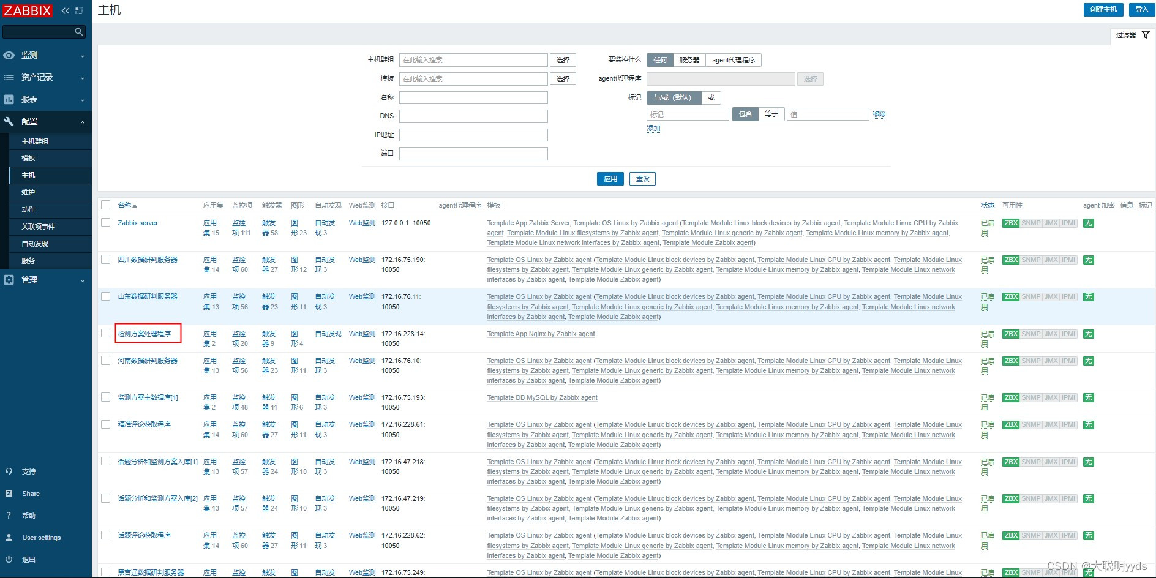
Task: Collapse the 配置 menu chevron
Action: pyautogui.click(x=83, y=122)
